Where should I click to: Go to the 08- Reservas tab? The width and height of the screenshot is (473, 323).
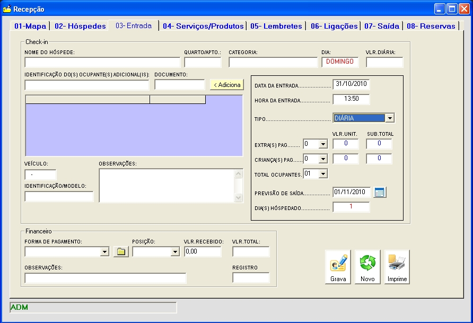click(431, 26)
